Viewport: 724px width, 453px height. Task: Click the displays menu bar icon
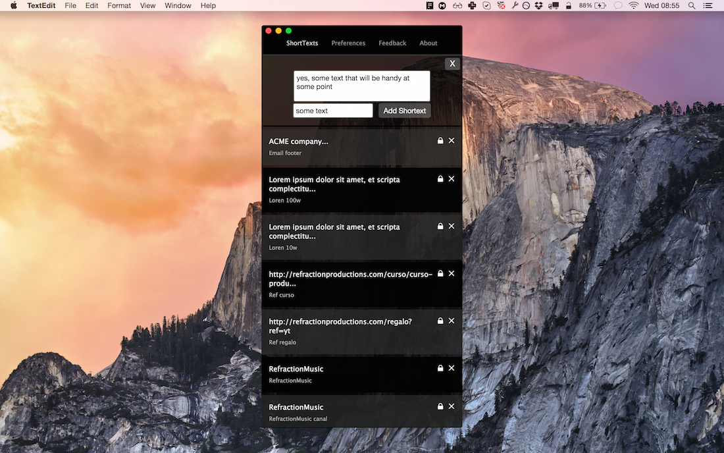click(553, 5)
